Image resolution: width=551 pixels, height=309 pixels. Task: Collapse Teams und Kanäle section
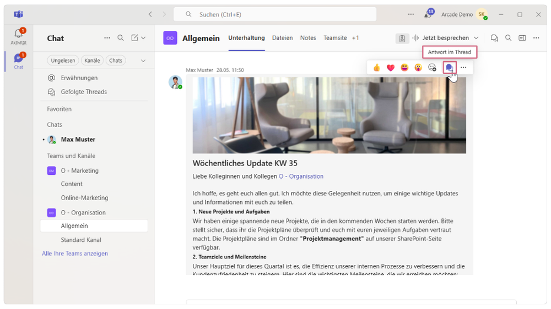71,156
